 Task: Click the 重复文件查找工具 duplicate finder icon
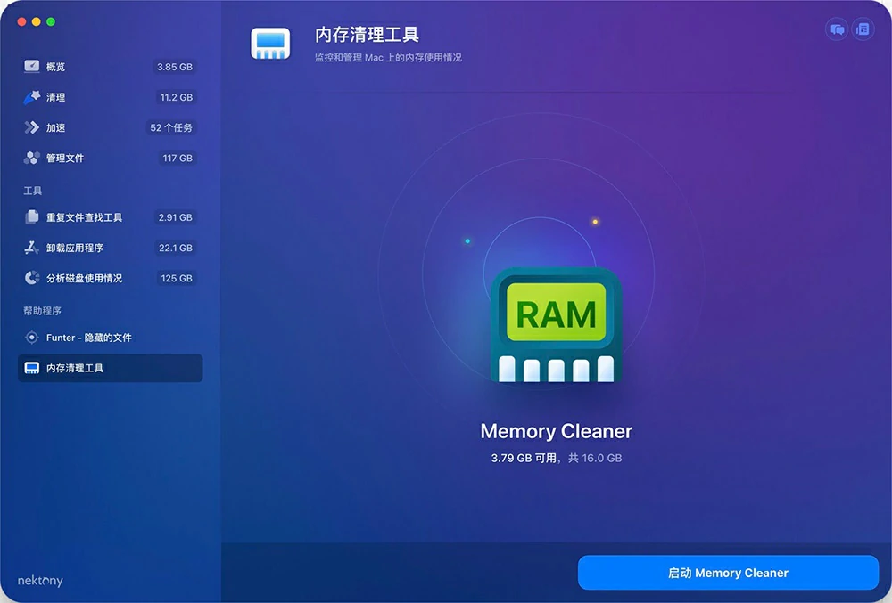pyautogui.click(x=32, y=217)
